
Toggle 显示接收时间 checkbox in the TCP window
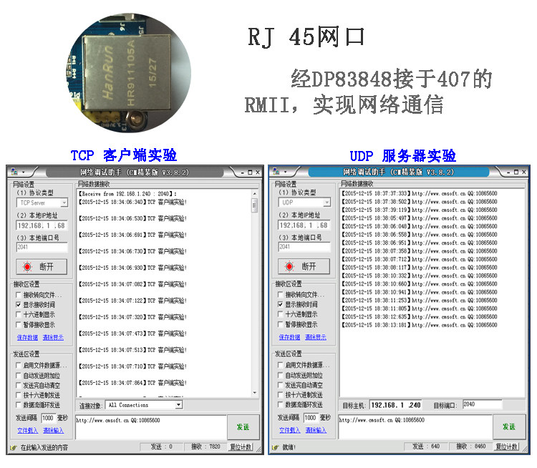click(x=19, y=305)
